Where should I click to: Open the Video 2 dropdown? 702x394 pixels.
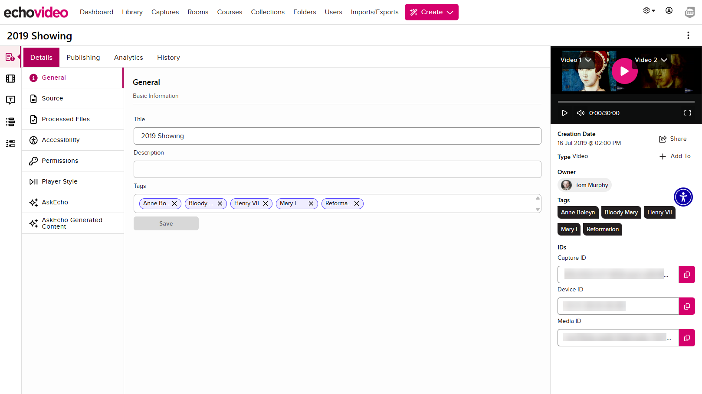(x=664, y=60)
